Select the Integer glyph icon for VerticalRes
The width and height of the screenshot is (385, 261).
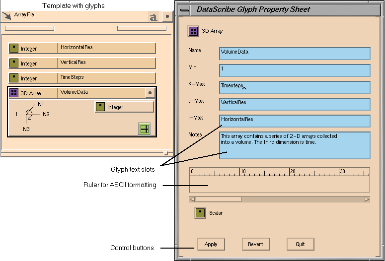[14, 63]
